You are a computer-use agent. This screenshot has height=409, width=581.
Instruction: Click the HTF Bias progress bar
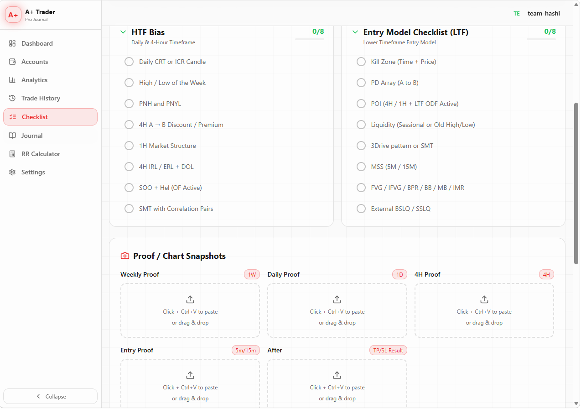pos(310,39)
